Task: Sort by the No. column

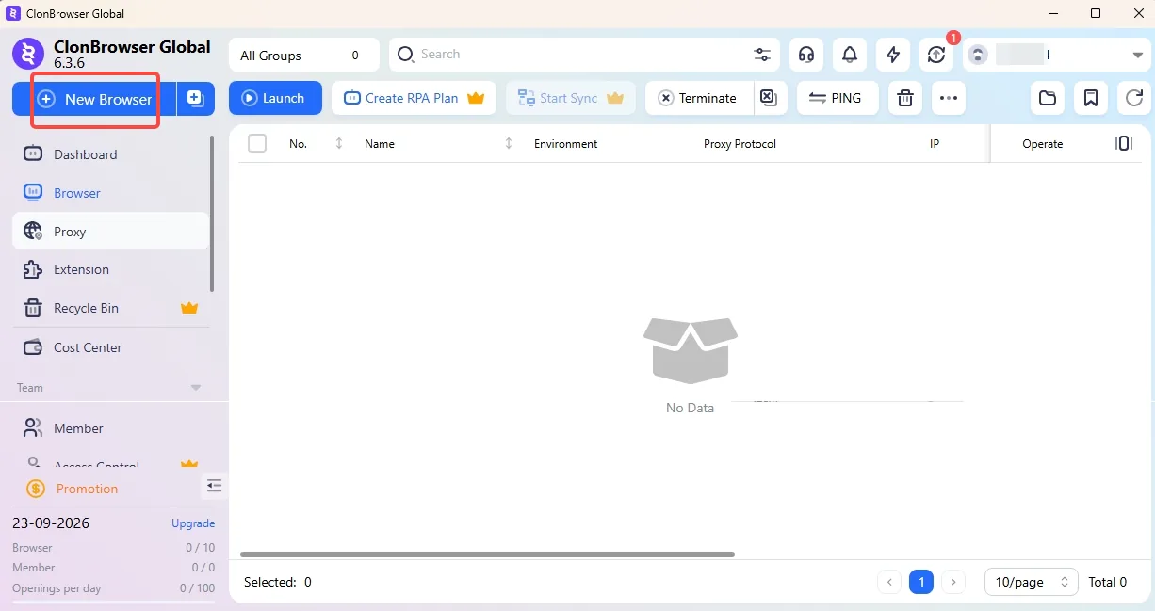Action: tap(339, 143)
